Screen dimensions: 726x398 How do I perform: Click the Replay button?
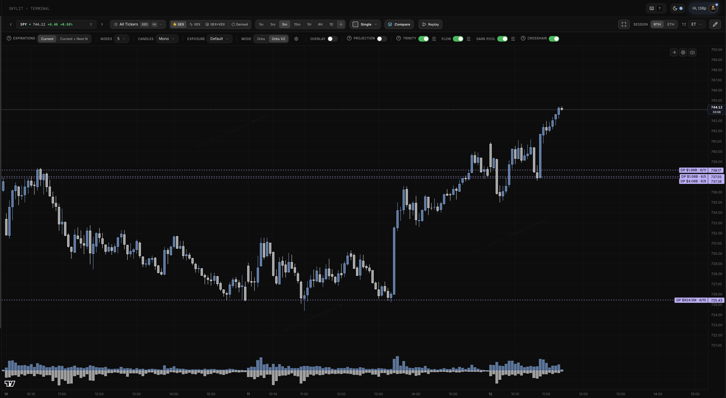tap(430, 25)
